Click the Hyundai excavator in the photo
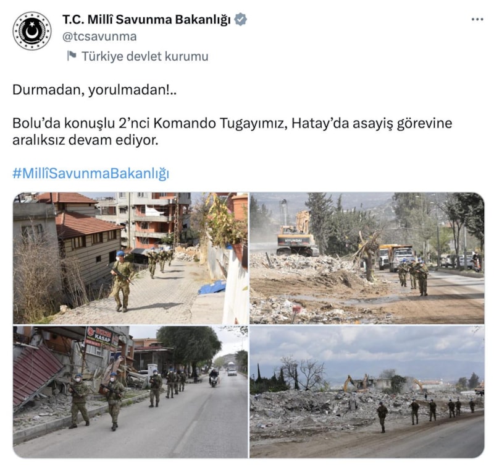494x472 pixels. (298, 236)
